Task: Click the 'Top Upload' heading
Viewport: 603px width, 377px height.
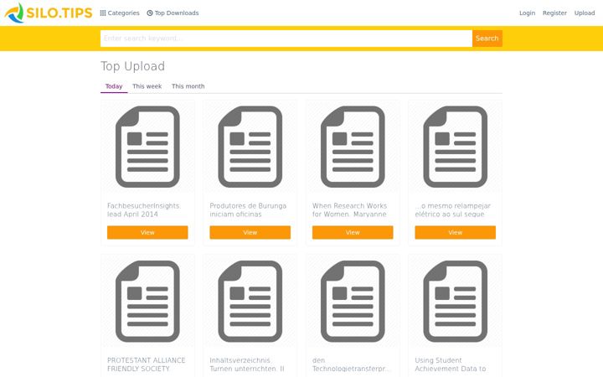Action: point(132,66)
